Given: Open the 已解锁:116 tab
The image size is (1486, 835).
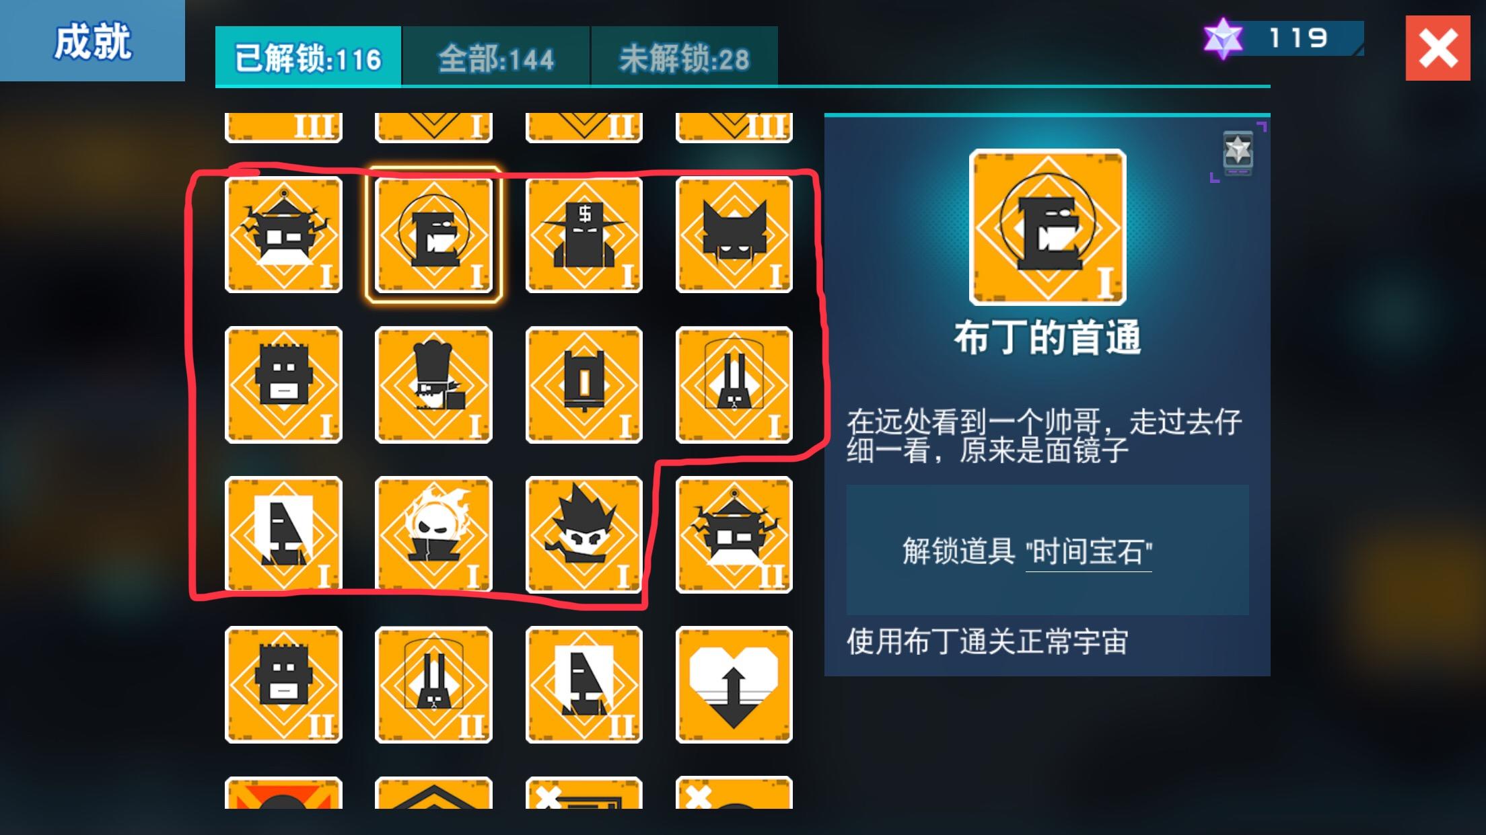Looking at the screenshot, I should [x=308, y=57].
